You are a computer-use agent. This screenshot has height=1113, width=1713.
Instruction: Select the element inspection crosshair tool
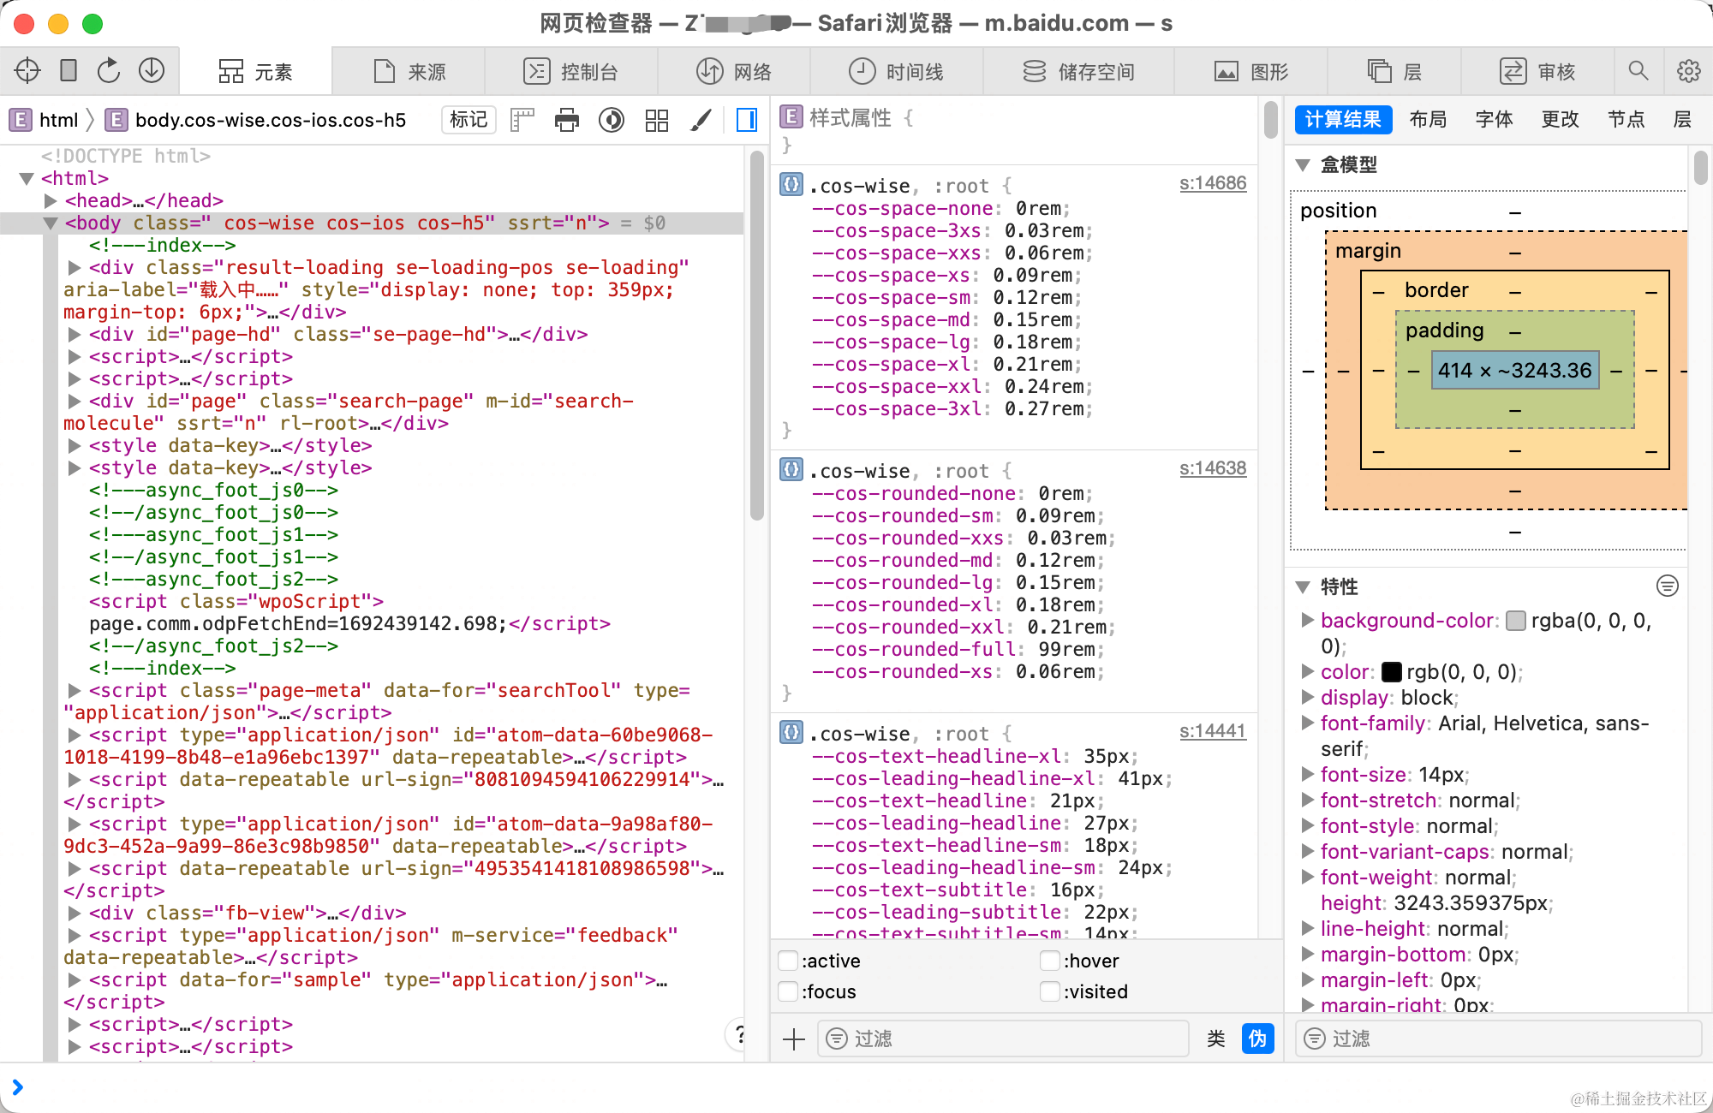[27, 70]
